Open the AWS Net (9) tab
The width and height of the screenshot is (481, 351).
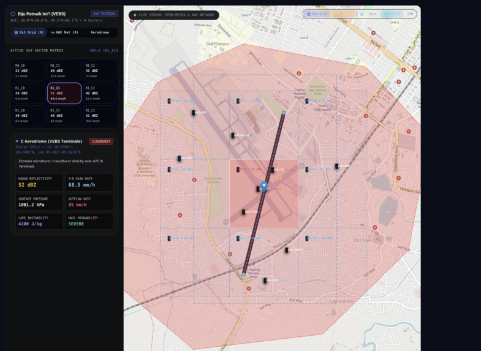[65, 32]
